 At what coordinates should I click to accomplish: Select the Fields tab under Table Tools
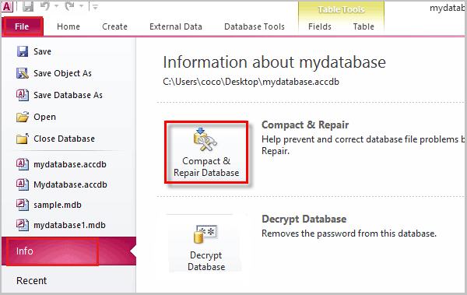click(320, 26)
